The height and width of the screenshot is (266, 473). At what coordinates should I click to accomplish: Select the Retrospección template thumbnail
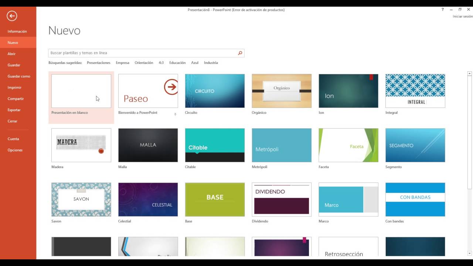[x=348, y=247]
